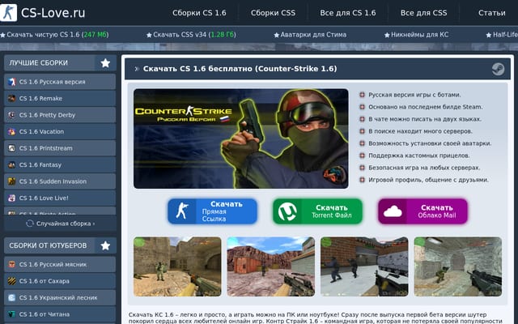Open screenshot thumbnail with red container
Image resolution: width=518 pixels, height=324 pixels.
click(271, 266)
